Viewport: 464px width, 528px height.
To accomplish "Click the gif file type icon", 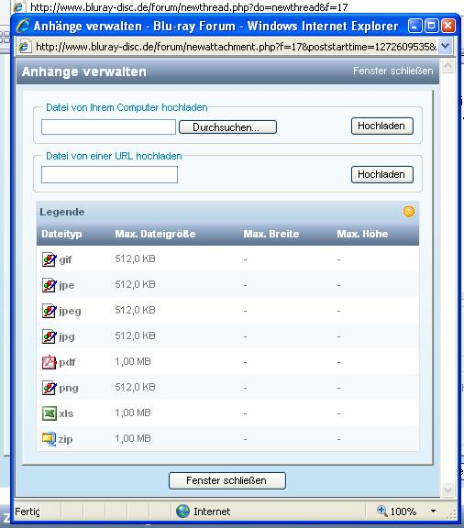I will 50,259.
